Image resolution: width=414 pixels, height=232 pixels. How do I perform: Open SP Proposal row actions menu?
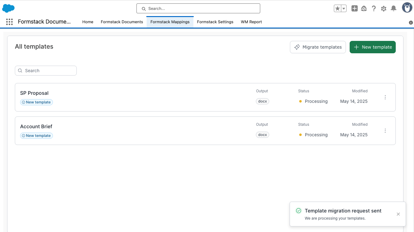[x=385, y=97]
